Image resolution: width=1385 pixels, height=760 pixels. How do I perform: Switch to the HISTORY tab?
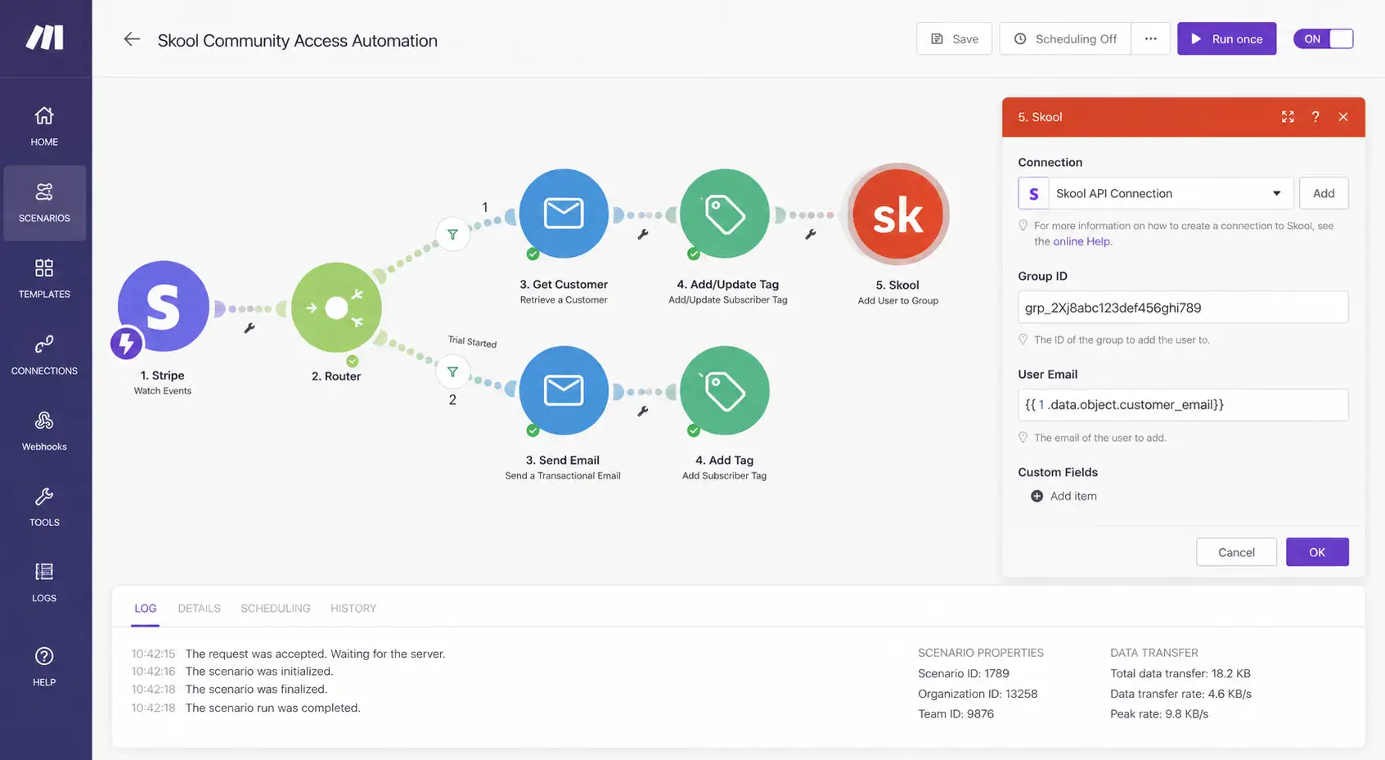point(353,609)
